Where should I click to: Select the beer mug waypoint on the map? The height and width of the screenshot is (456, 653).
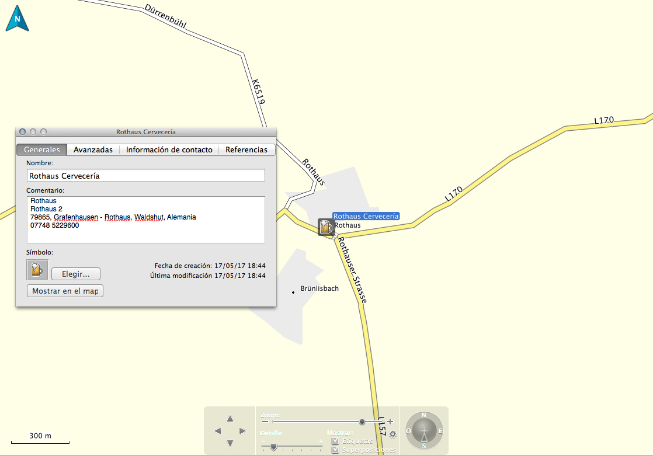(325, 227)
